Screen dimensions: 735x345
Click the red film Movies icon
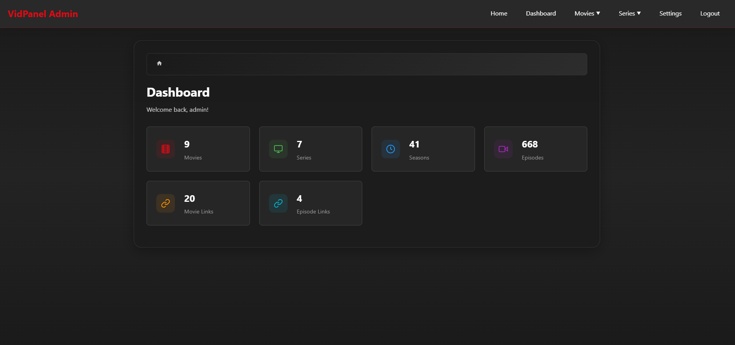click(x=166, y=149)
